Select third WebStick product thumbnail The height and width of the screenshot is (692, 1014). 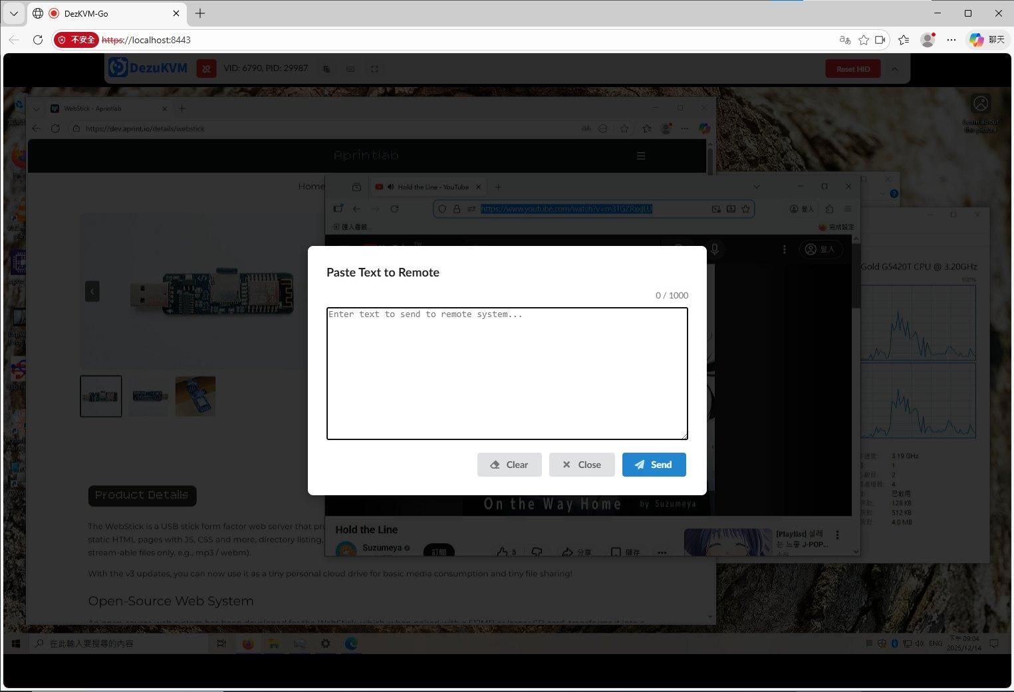(x=195, y=396)
